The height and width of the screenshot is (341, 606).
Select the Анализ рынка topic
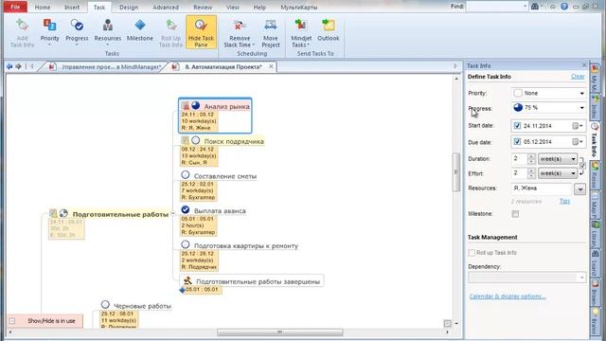click(227, 106)
